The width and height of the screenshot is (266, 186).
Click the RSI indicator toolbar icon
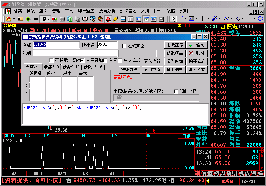click(20, 19)
